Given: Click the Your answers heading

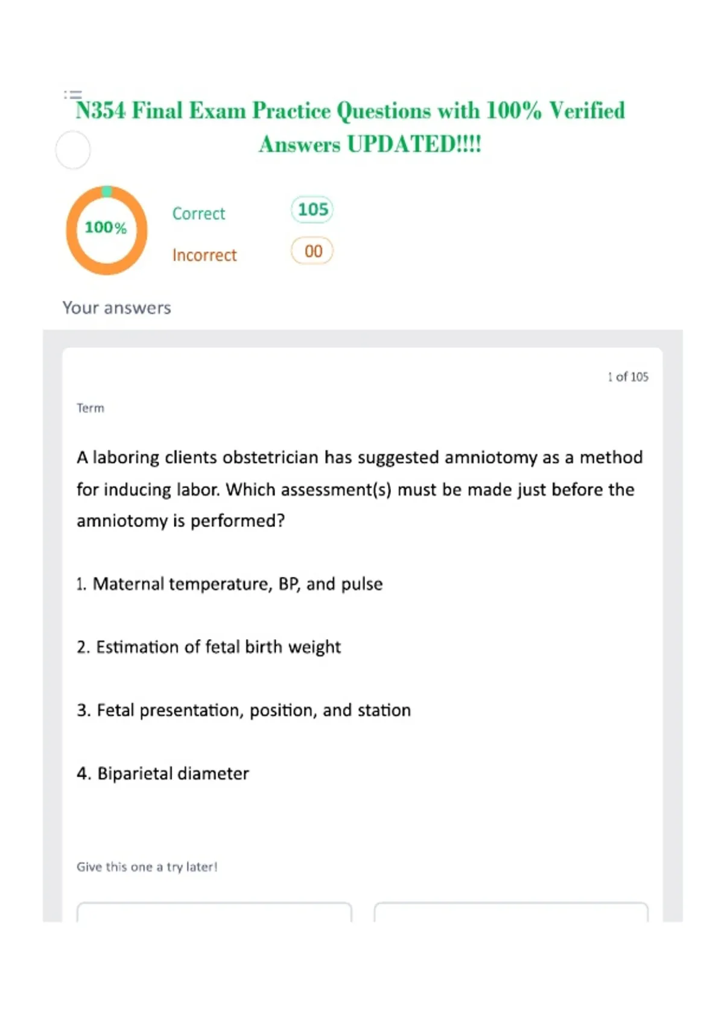Looking at the screenshot, I should click(x=116, y=307).
